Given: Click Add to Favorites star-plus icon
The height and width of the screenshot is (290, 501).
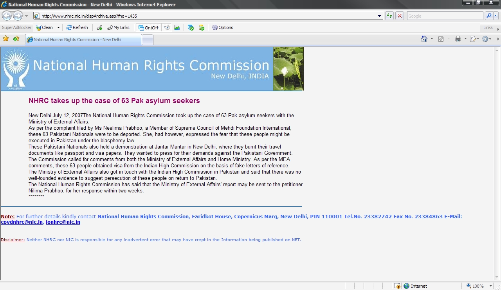Looking at the screenshot, I should (16, 39).
